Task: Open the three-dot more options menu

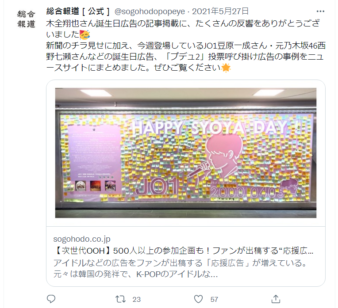Action: click(x=320, y=11)
